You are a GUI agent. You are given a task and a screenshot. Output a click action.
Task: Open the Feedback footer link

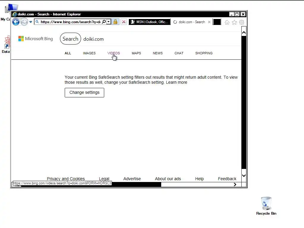click(227, 178)
